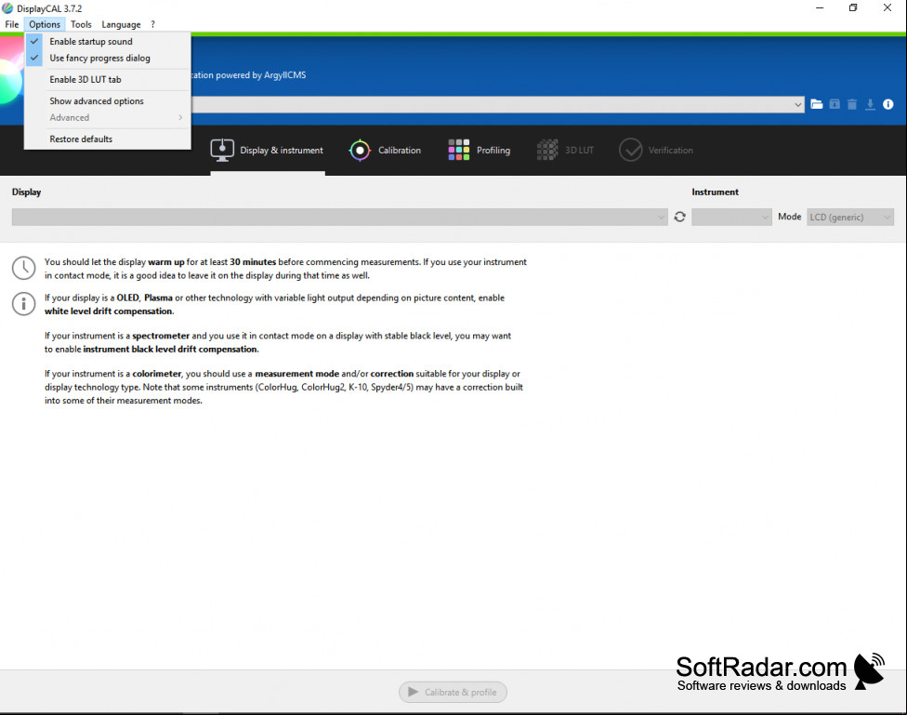
Task: Click the Calibrate & profile button
Action: pos(453,692)
